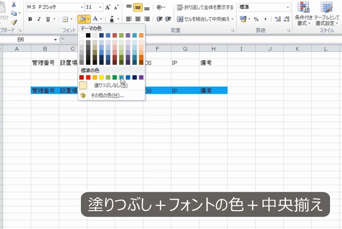Click the Cut scissors icon
342x229 pixels.
[14, 5]
